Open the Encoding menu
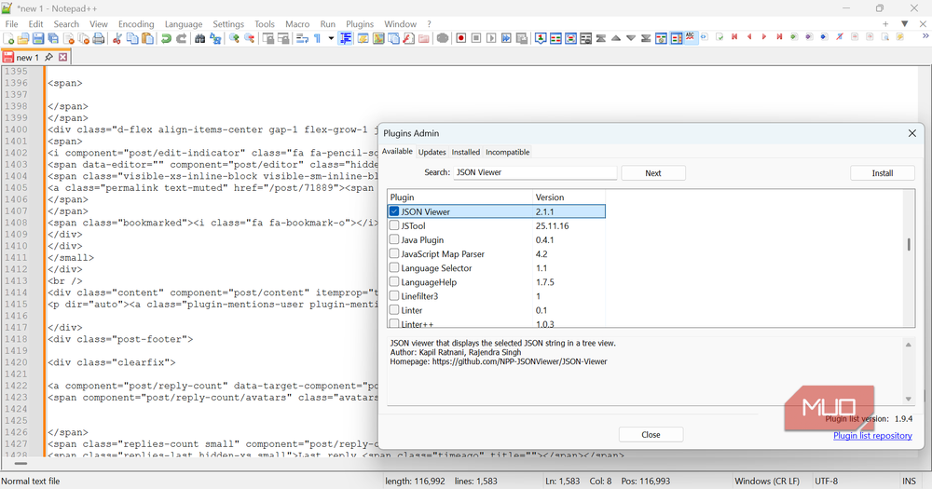This screenshot has height=489, width=932. [x=136, y=24]
